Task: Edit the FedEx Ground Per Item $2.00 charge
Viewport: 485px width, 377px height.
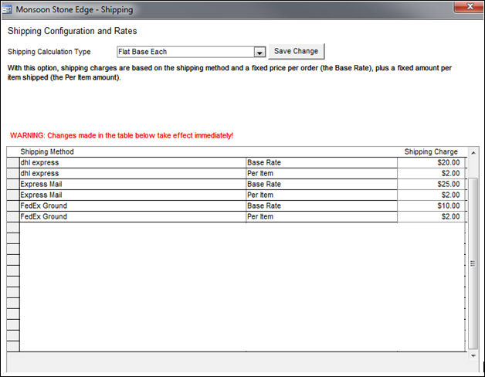Action: click(431, 217)
